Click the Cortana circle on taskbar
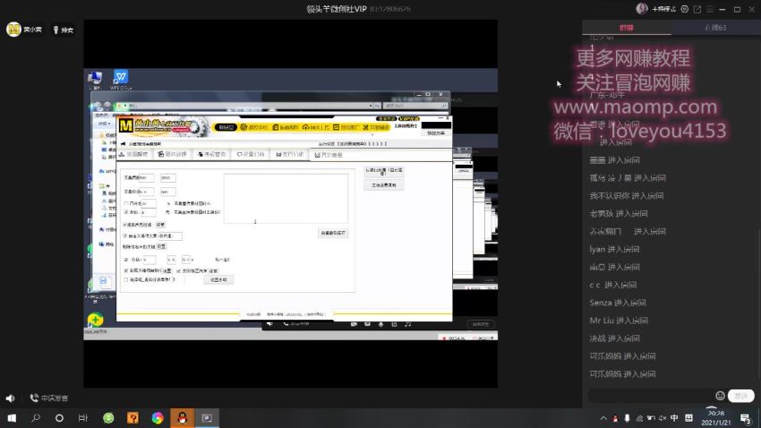The image size is (761, 428). (x=59, y=418)
